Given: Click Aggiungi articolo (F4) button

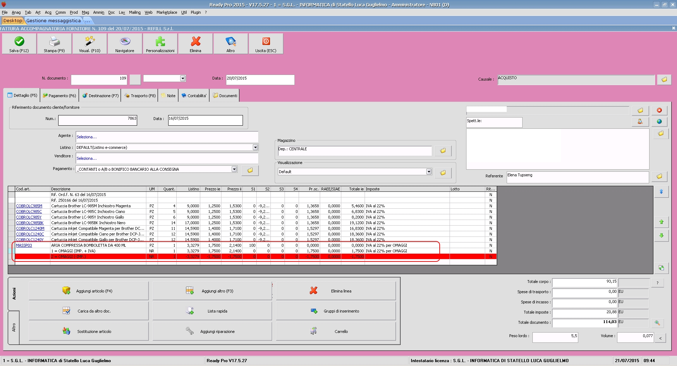Looking at the screenshot, I should 89,291.
